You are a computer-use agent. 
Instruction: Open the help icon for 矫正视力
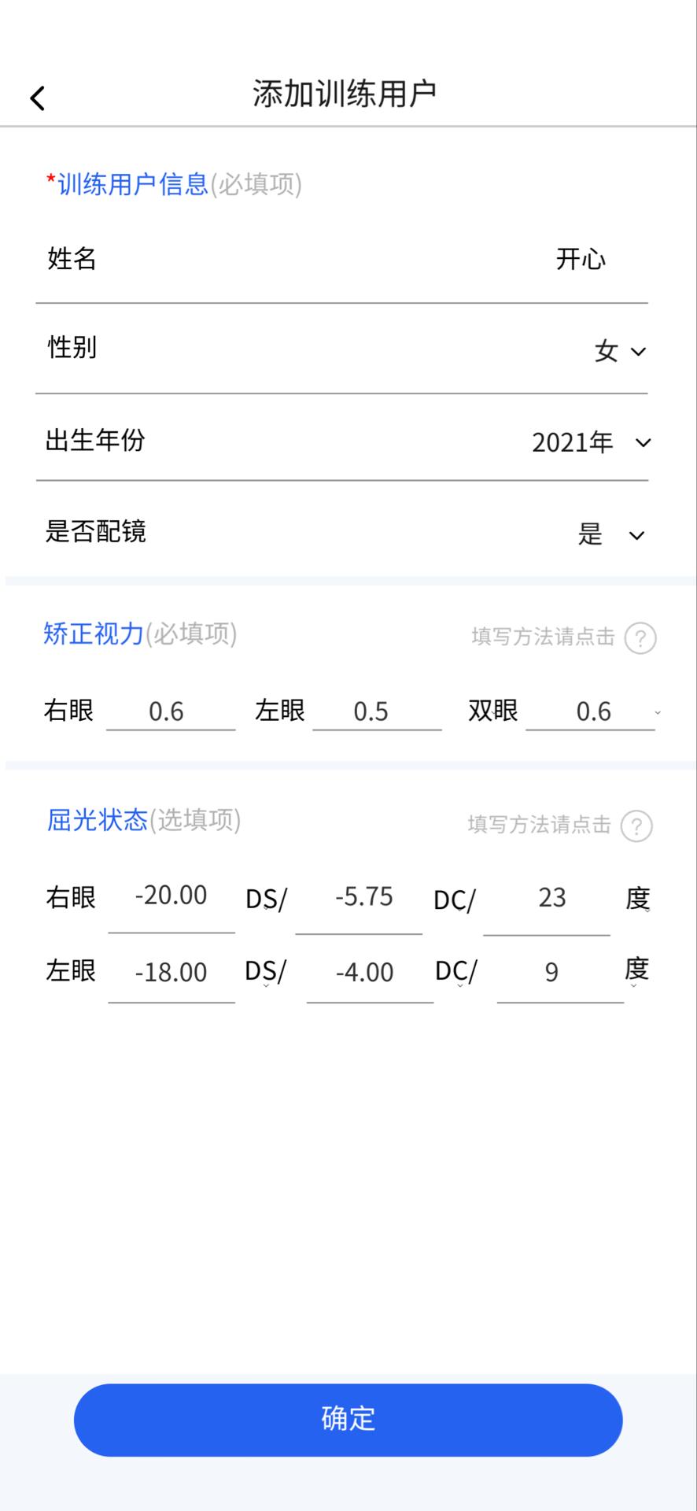[x=640, y=637]
